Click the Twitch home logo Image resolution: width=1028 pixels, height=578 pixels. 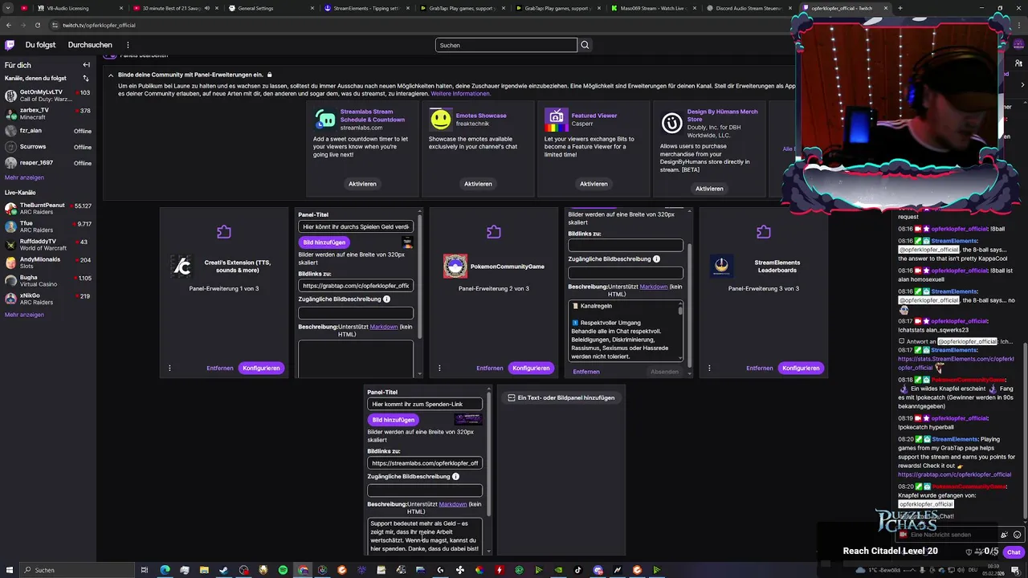tap(10, 45)
